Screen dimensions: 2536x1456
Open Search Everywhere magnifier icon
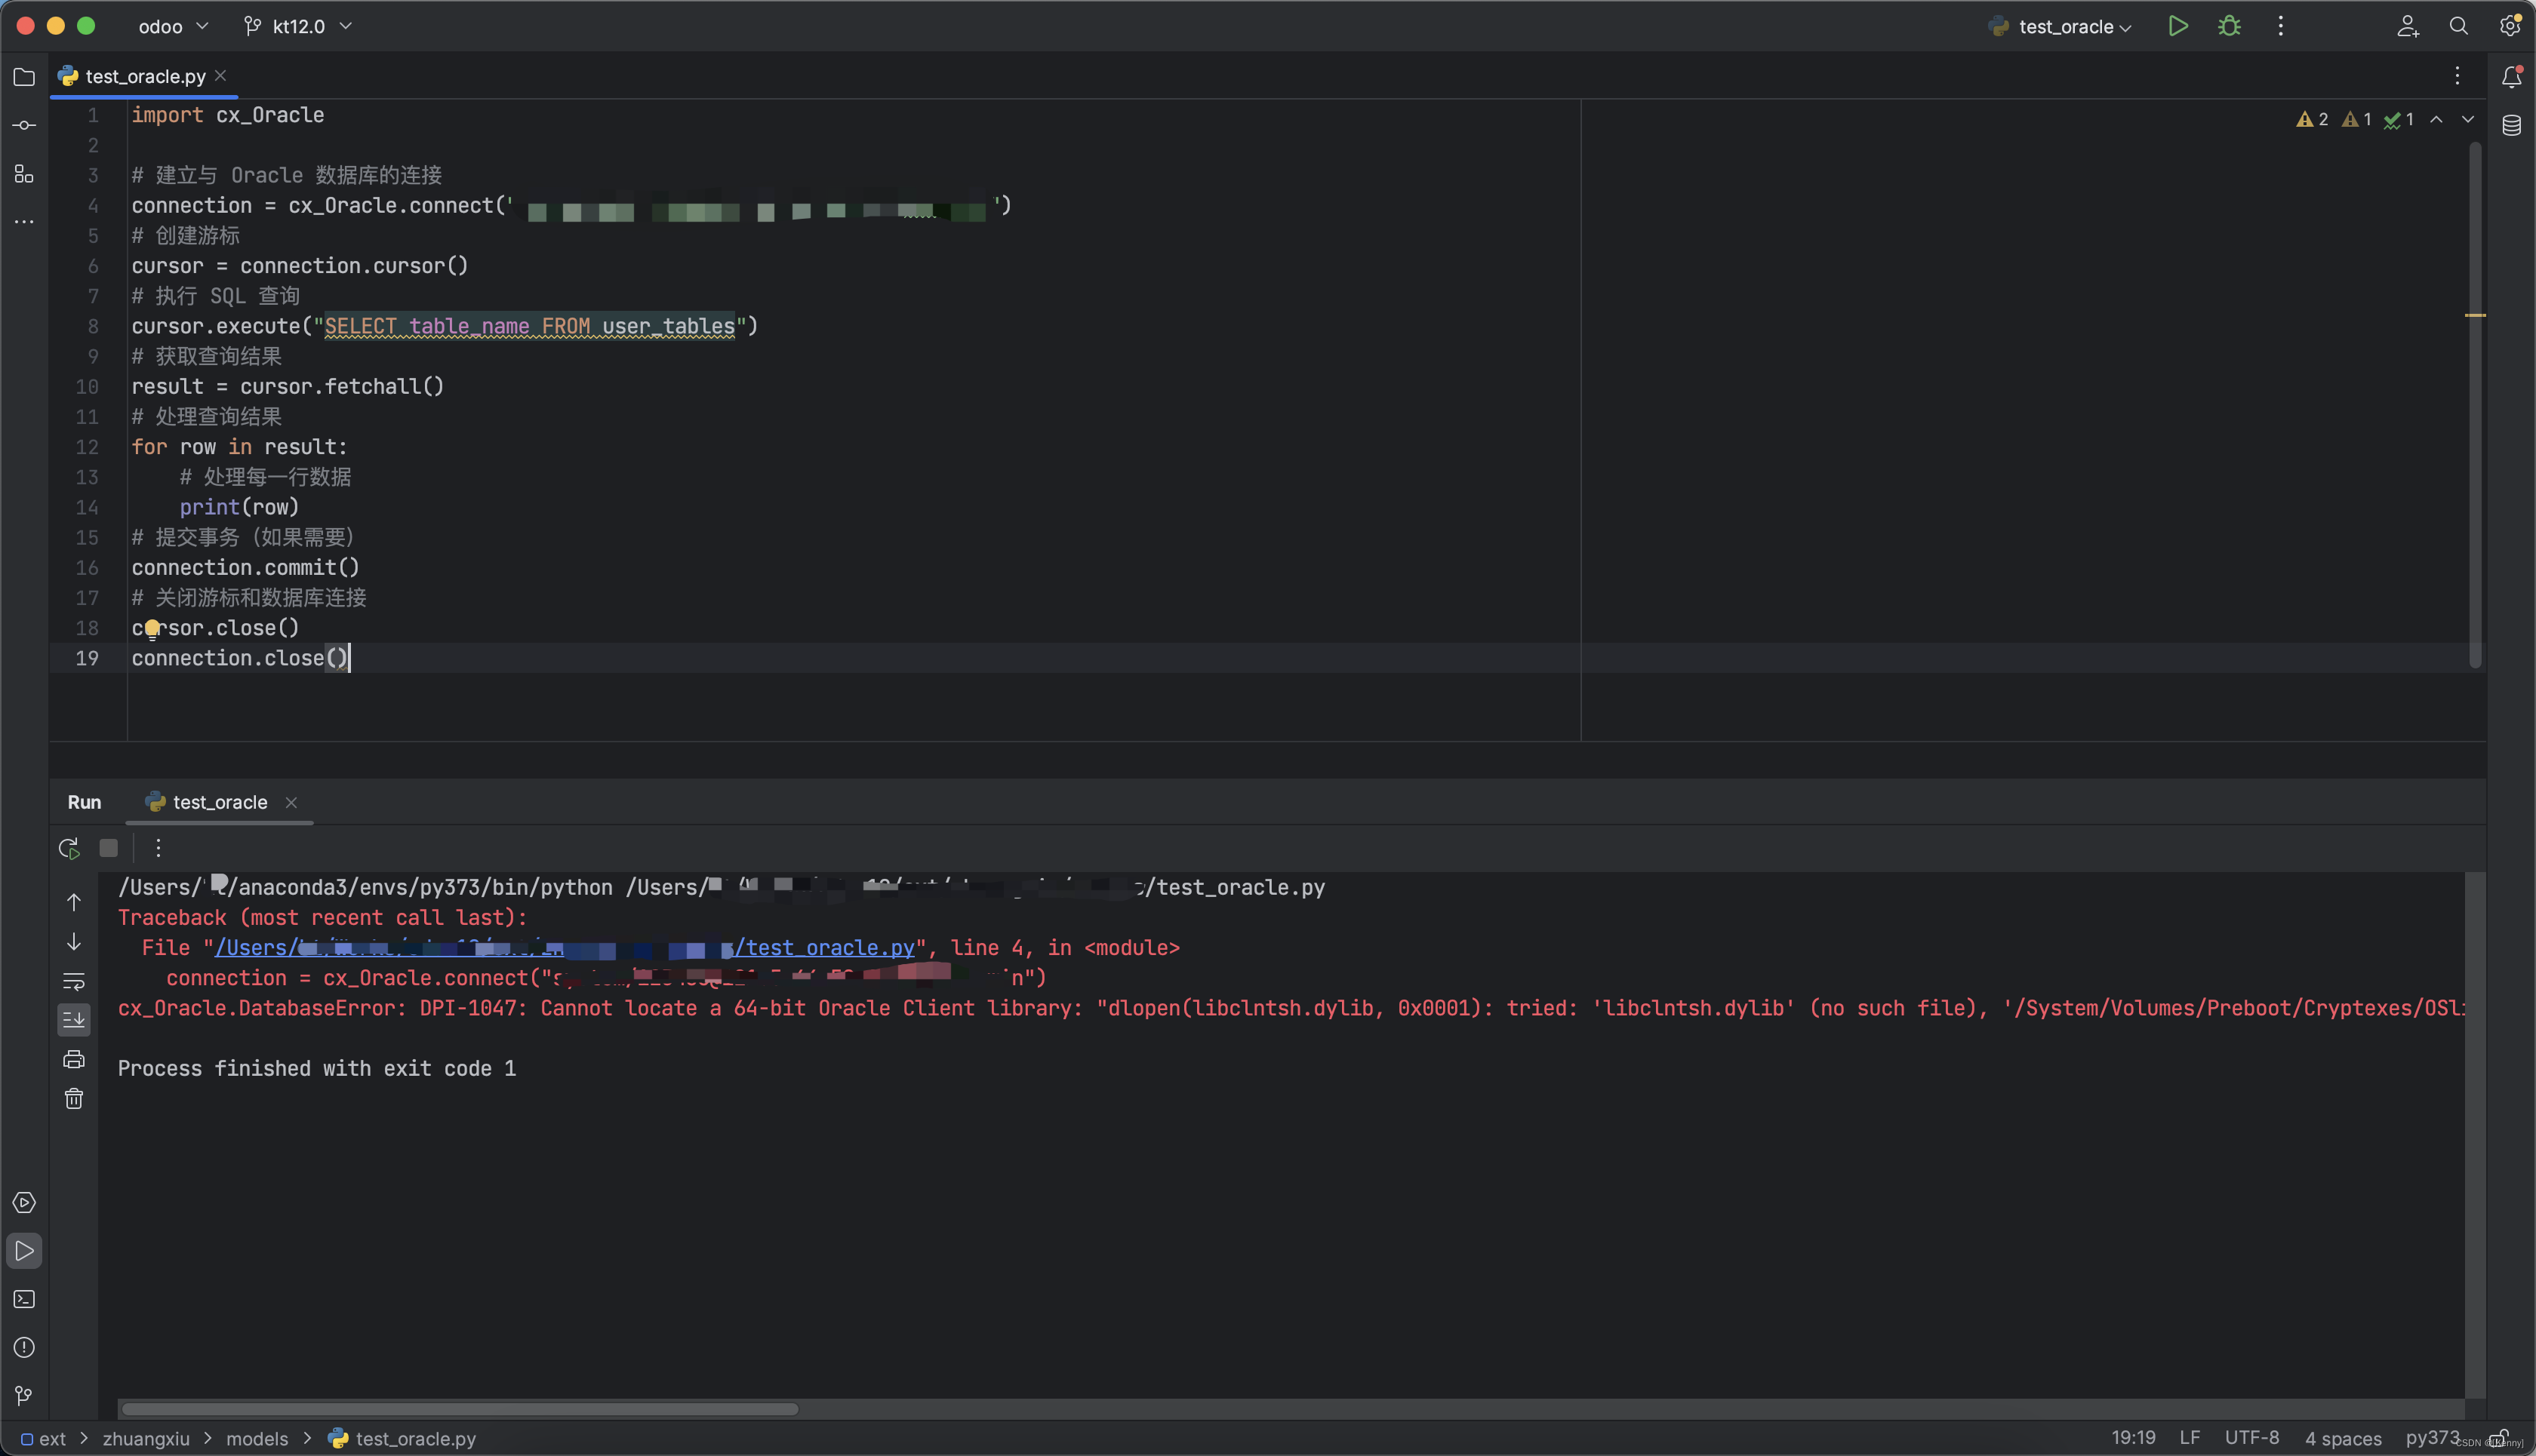2458,26
